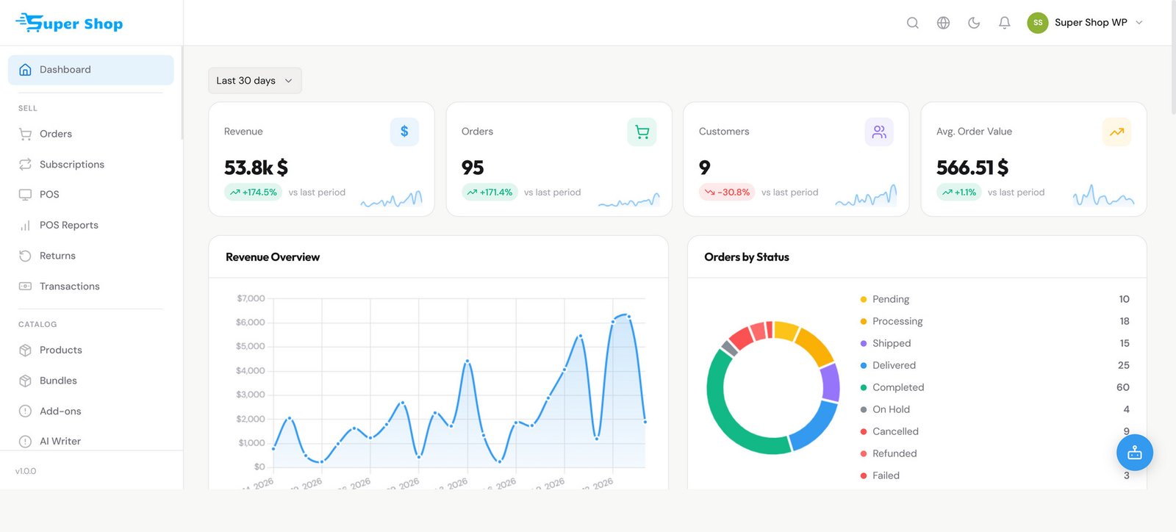
Task: Click the Revenue dollar icon
Action: coord(404,132)
